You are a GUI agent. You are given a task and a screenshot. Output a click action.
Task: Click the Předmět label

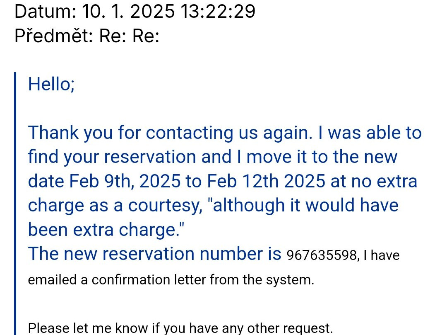pos(54,36)
